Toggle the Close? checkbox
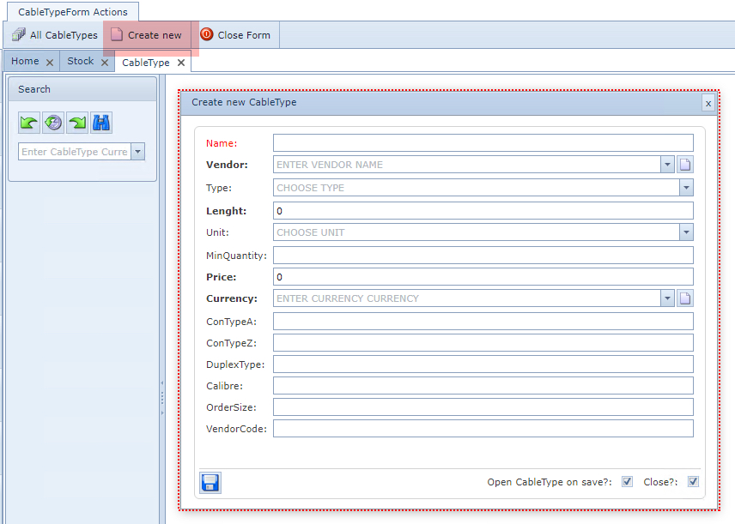 click(x=693, y=482)
